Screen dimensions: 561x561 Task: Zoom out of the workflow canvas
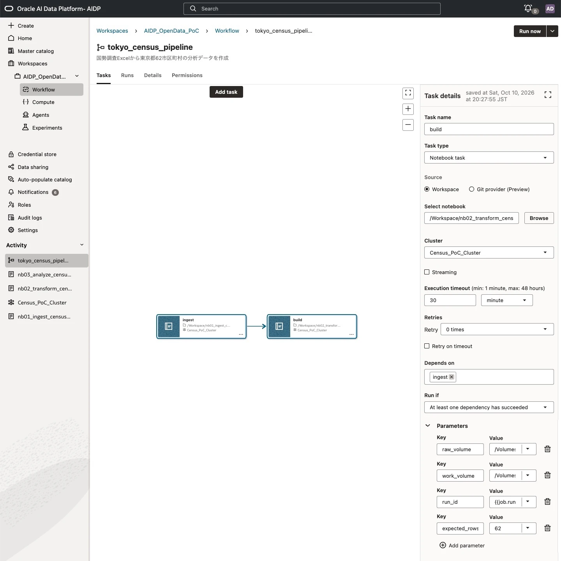(408, 125)
